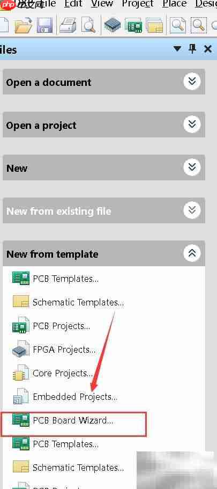
Task: Click PCB Board Wizard link
Action: click(x=73, y=420)
